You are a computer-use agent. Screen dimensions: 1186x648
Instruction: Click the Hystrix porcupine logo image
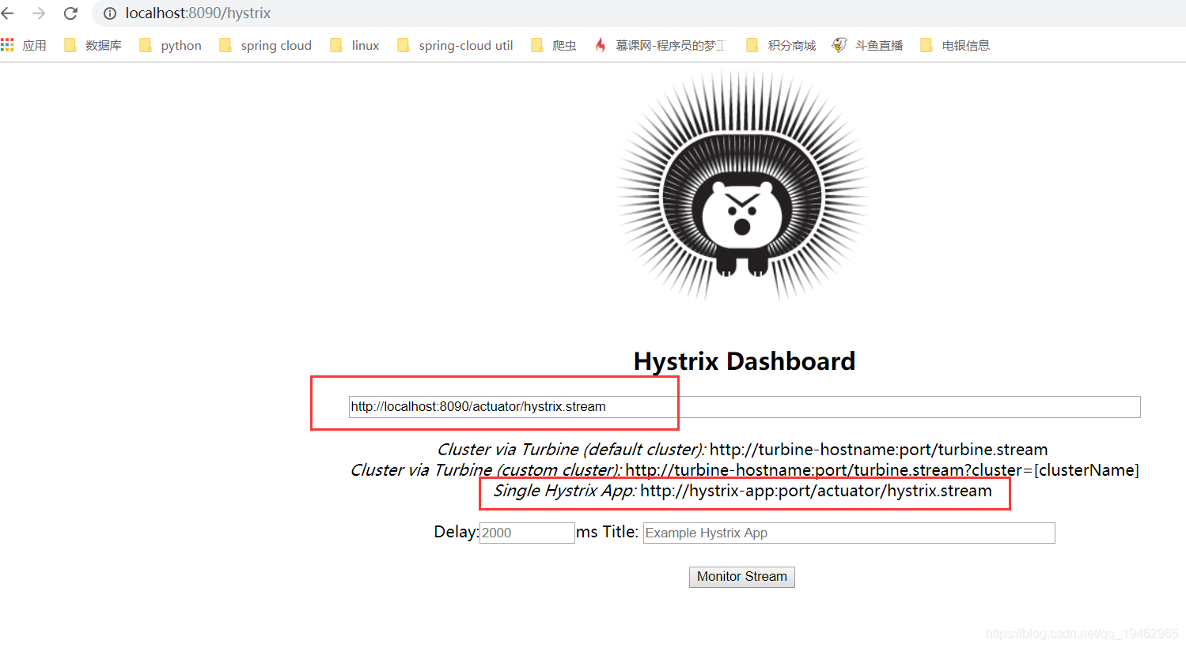tap(743, 186)
